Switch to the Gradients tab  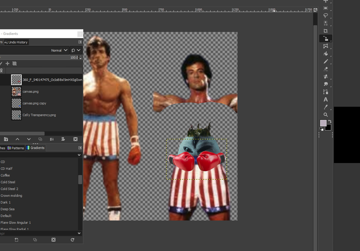click(x=35, y=148)
